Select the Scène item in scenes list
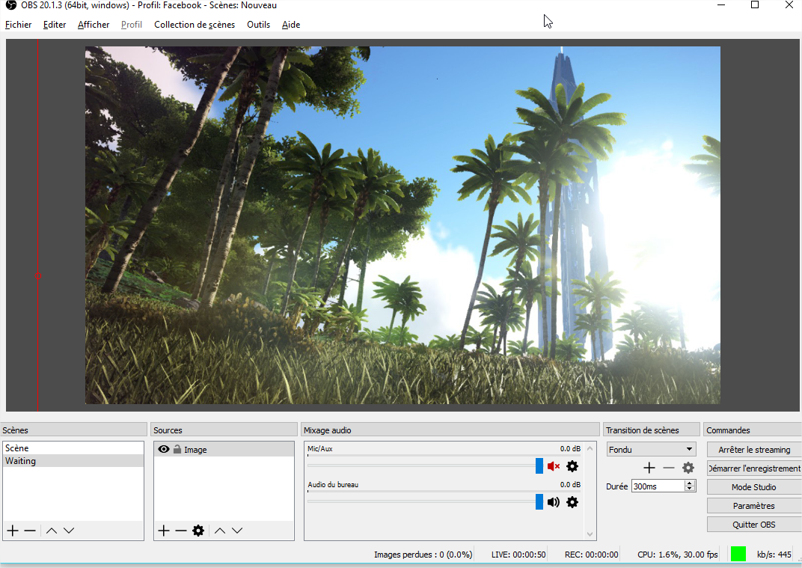This screenshot has height=568, width=802. [x=73, y=448]
